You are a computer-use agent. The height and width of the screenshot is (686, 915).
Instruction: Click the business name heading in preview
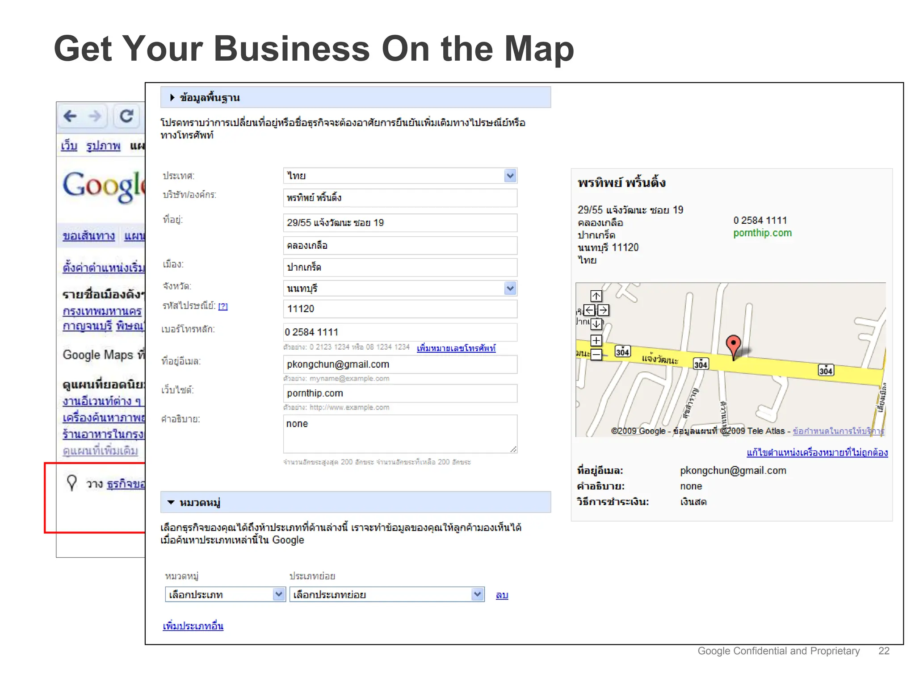pyautogui.click(x=621, y=183)
